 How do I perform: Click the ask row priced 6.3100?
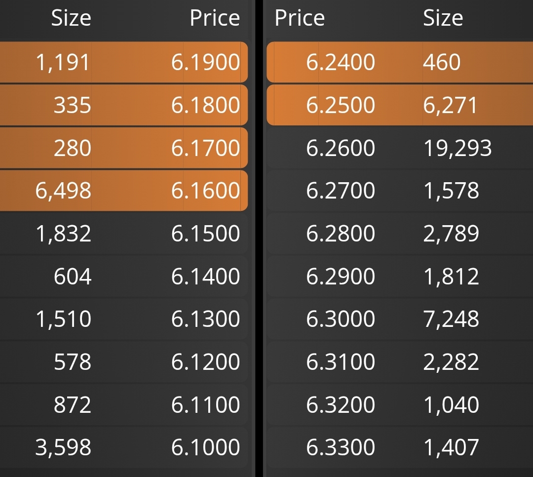(400, 361)
